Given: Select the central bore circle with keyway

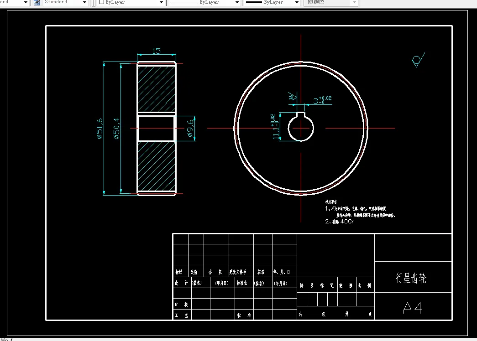Looking at the screenshot, I should click(301, 126).
